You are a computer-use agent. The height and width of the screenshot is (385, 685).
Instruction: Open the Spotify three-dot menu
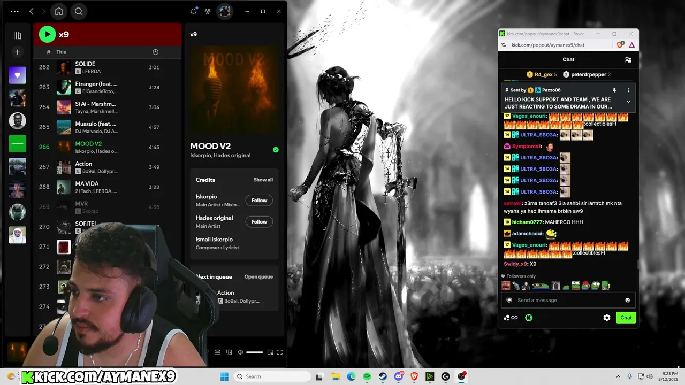click(x=14, y=11)
